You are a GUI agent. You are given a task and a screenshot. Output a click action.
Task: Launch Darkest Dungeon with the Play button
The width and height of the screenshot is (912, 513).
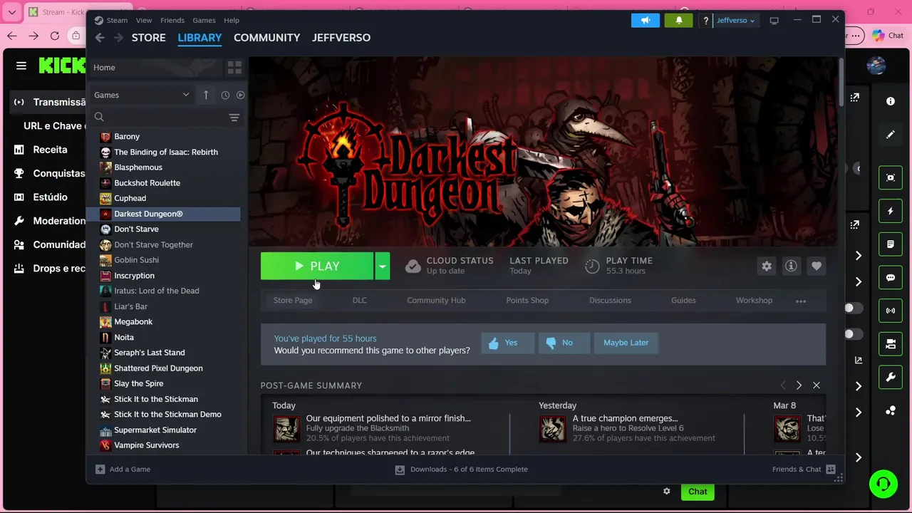click(317, 266)
